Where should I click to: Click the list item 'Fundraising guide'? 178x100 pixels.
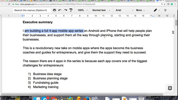coord(46,82)
